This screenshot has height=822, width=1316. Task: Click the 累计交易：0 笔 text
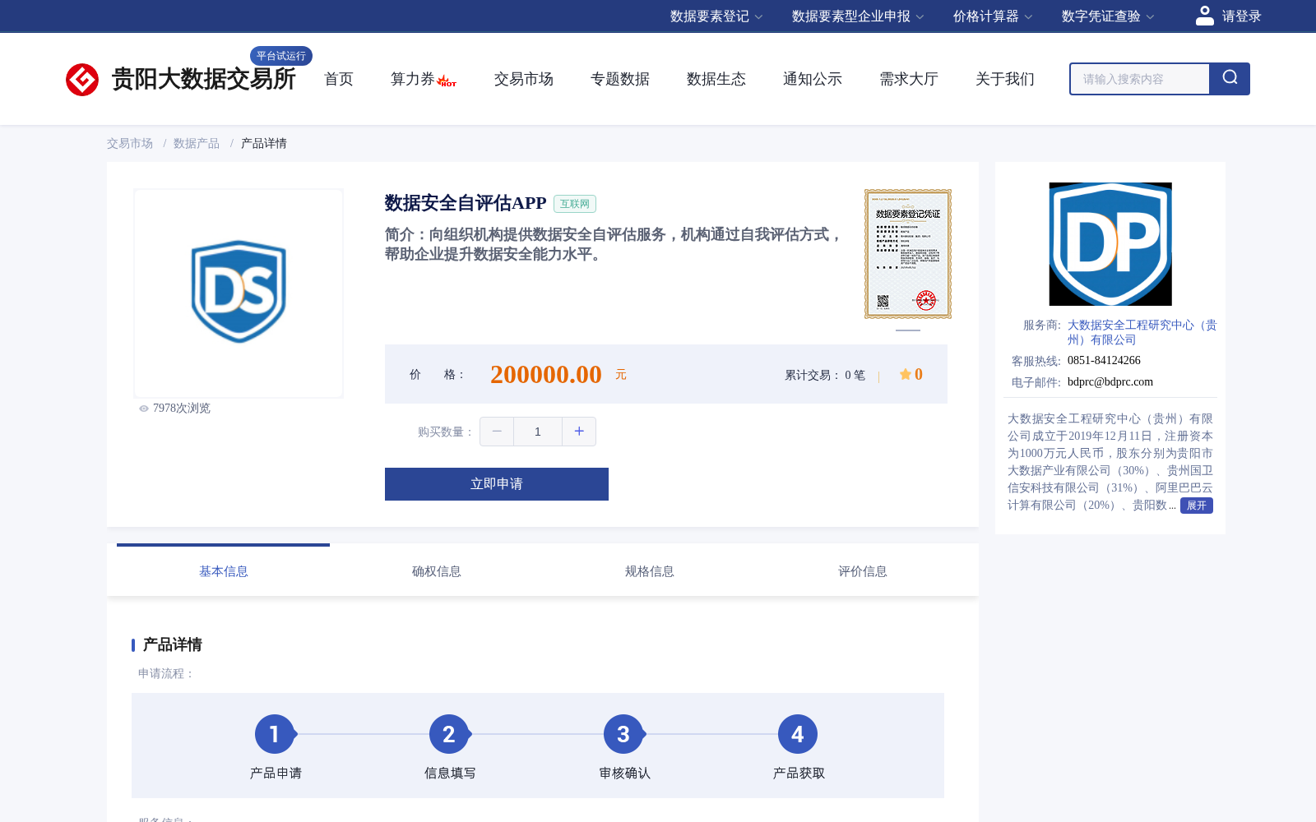pos(825,375)
